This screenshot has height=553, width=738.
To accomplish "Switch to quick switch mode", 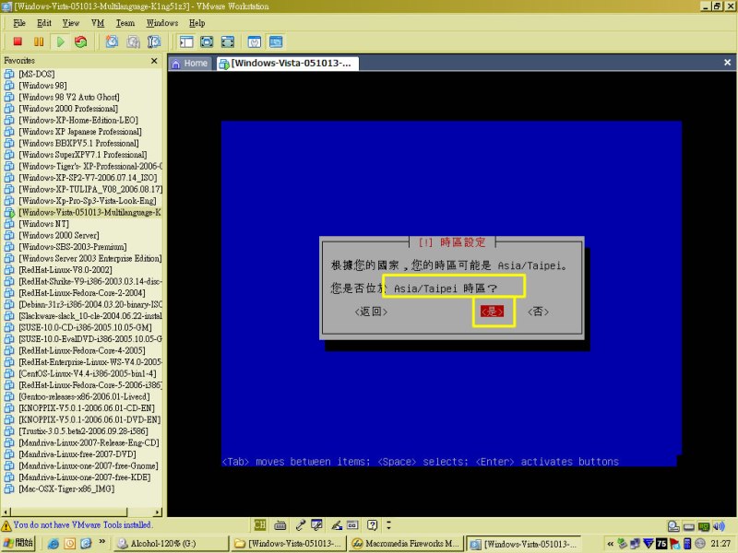I will [207, 41].
